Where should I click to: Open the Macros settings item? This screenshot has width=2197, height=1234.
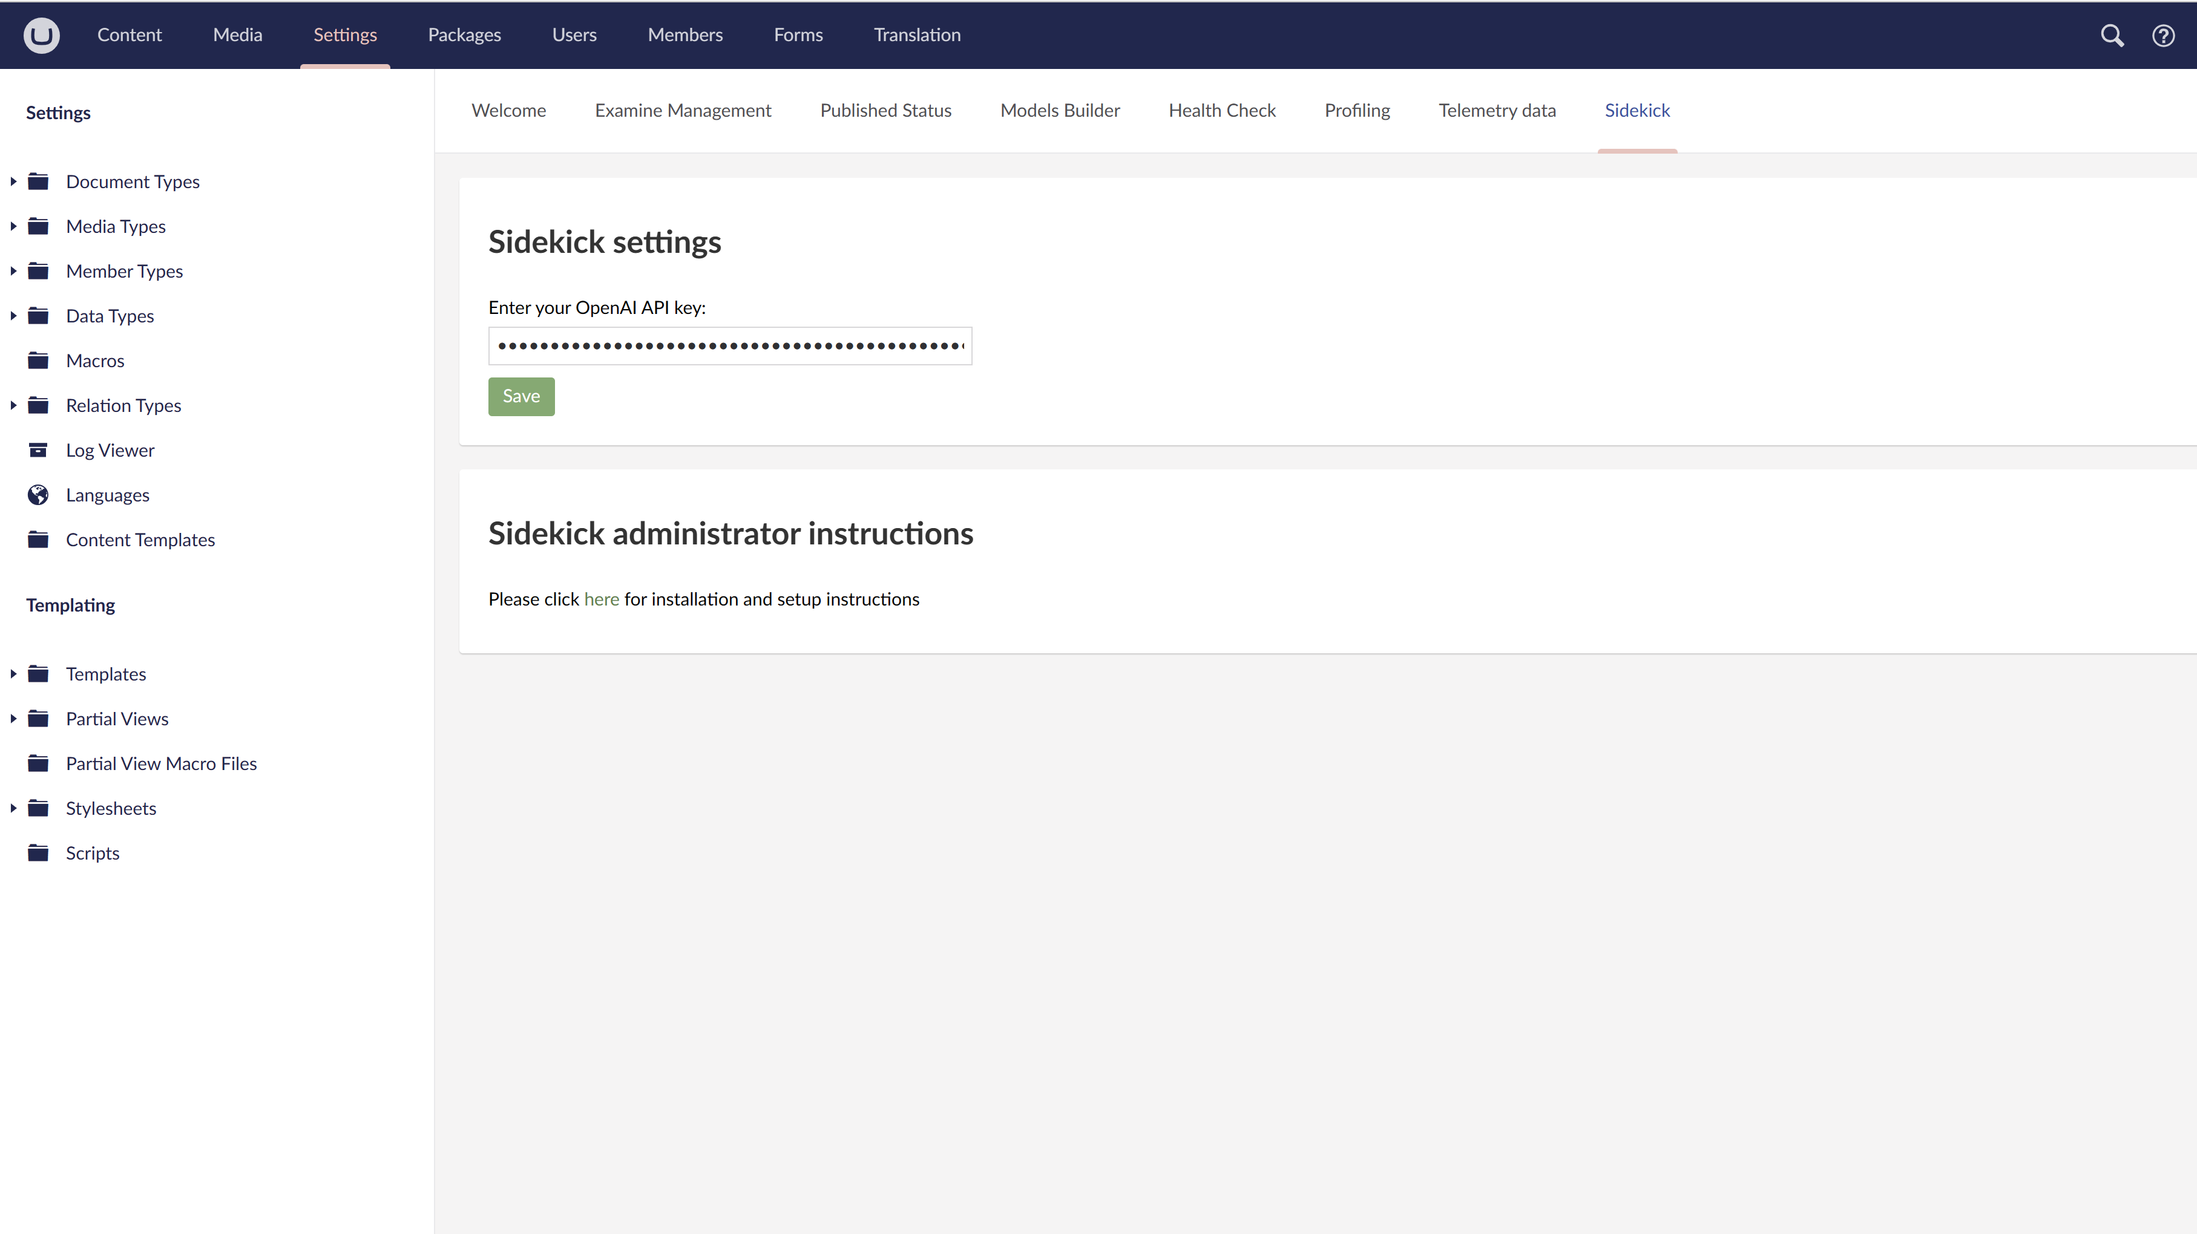(x=95, y=361)
